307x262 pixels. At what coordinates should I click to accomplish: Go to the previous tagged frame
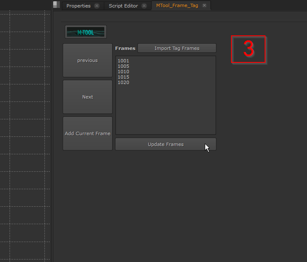pos(87,60)
